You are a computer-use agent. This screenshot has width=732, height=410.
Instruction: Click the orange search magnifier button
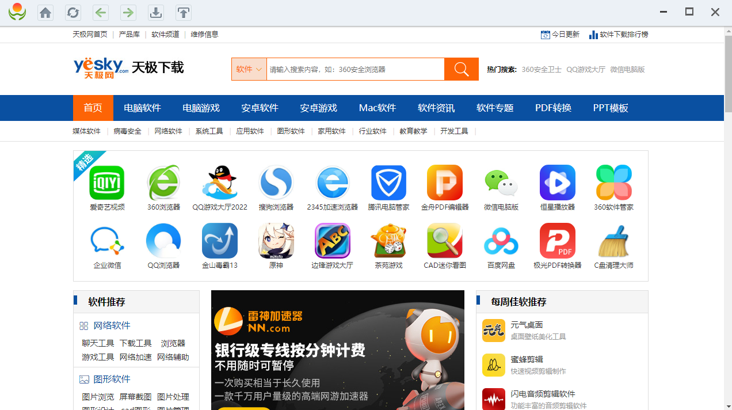point(462,69)
